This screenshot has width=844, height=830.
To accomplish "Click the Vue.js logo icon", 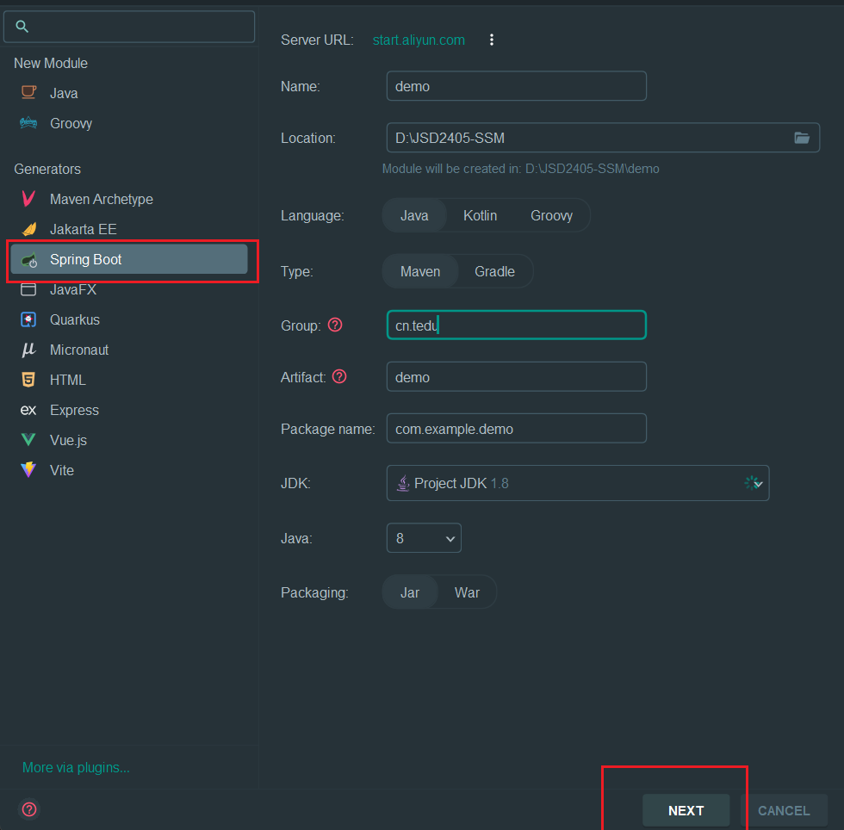I will tap(28, 440).
